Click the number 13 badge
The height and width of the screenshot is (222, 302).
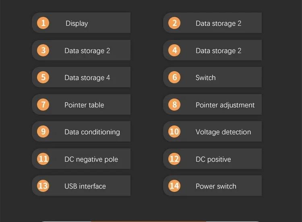tap(43, 186)
